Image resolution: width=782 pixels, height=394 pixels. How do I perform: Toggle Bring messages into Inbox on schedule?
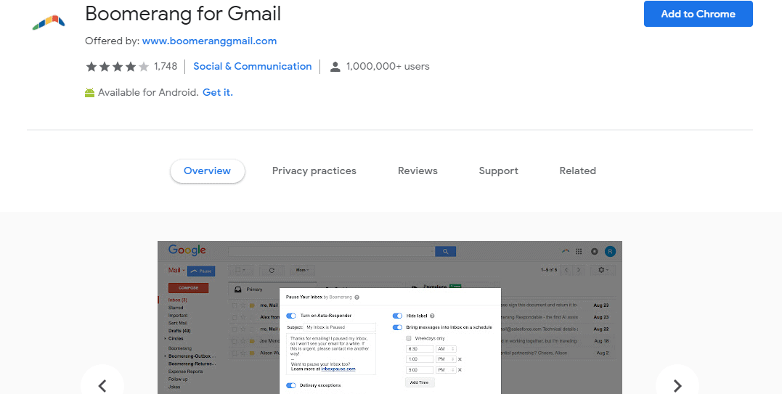click(397, 327)
